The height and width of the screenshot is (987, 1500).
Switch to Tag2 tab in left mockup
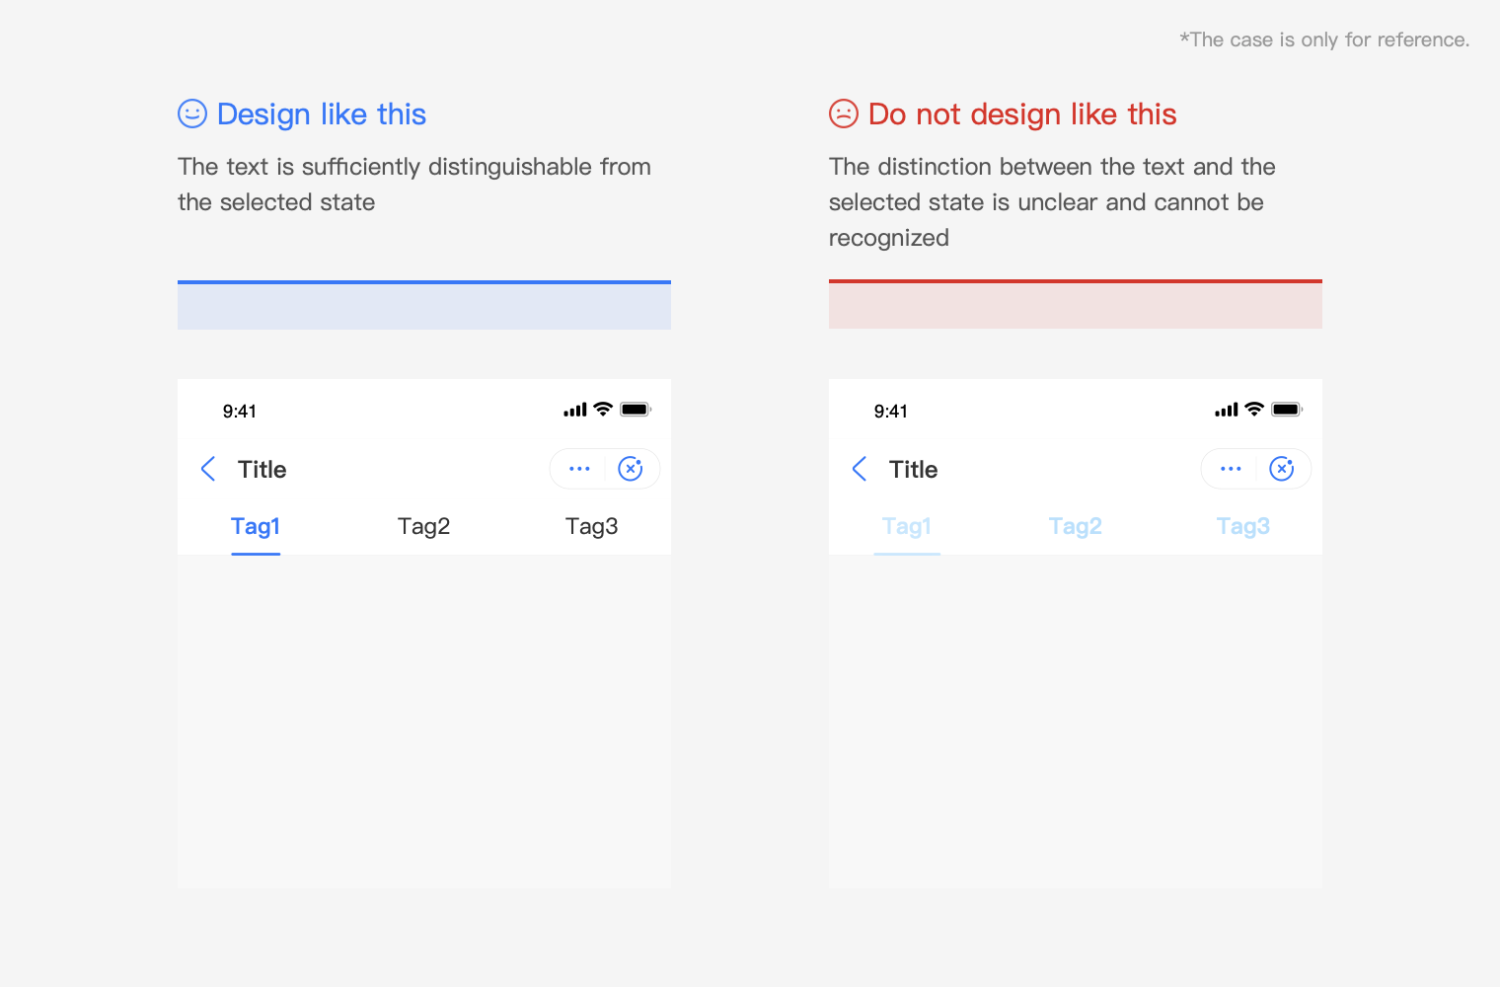click(x=423, y=527)
